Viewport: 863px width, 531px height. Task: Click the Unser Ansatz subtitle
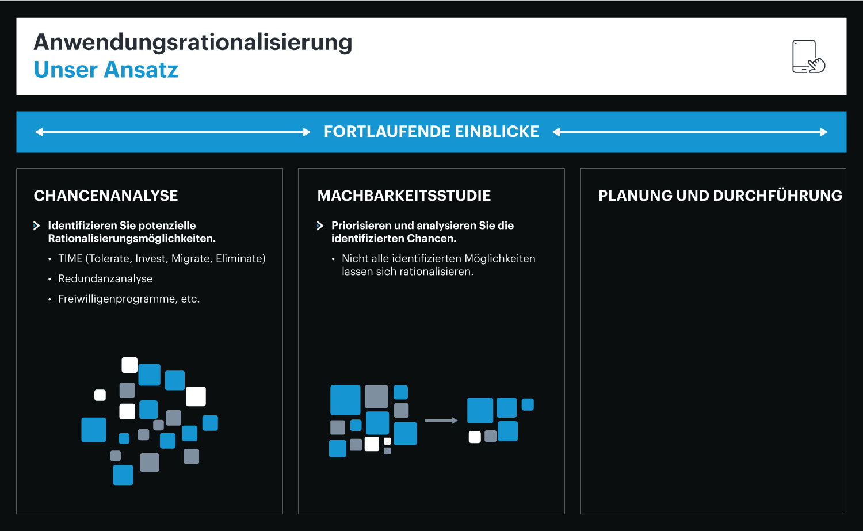click(x=106, y=70)
